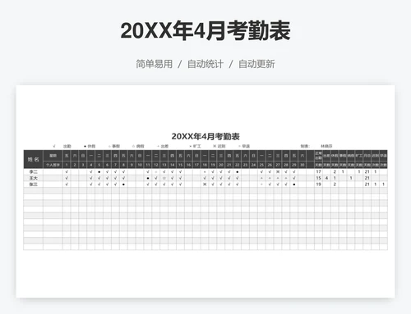Select the 个人签字 header cell

(53, 165)
